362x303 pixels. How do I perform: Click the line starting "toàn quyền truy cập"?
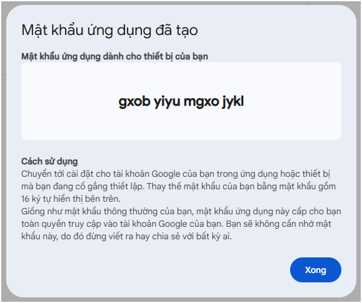tap(176, 224)
